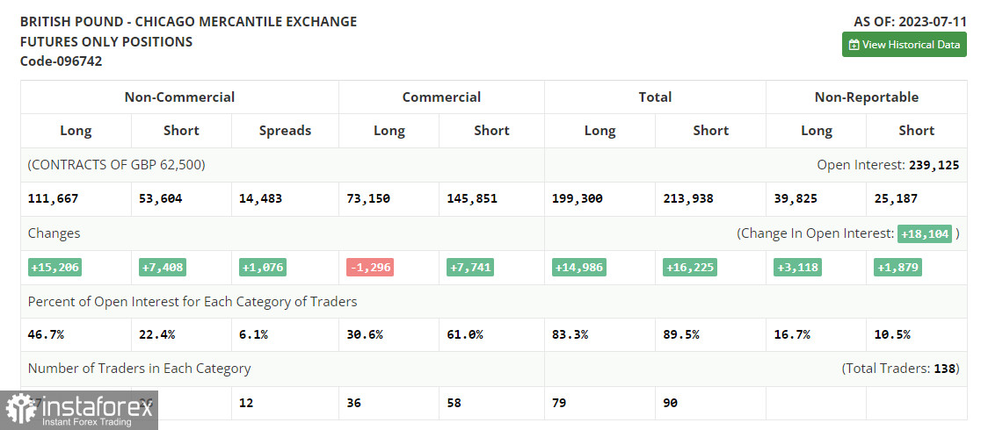
Task: Click the Code-096742 label
Action: coord(61,61)
